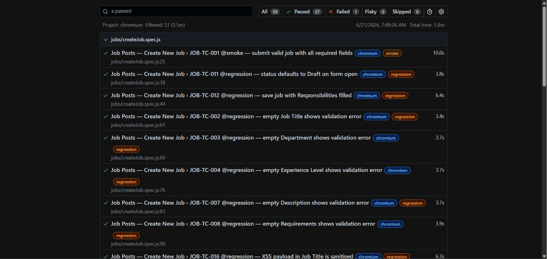The height and width of the screenshot is (259, 547).
Task: Click the green check of JOB-TC-011
Action: [x=106, y=74]
